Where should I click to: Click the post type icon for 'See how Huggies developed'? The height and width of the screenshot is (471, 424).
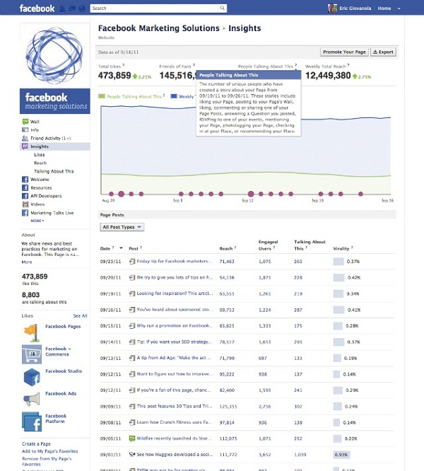[131, 455]
